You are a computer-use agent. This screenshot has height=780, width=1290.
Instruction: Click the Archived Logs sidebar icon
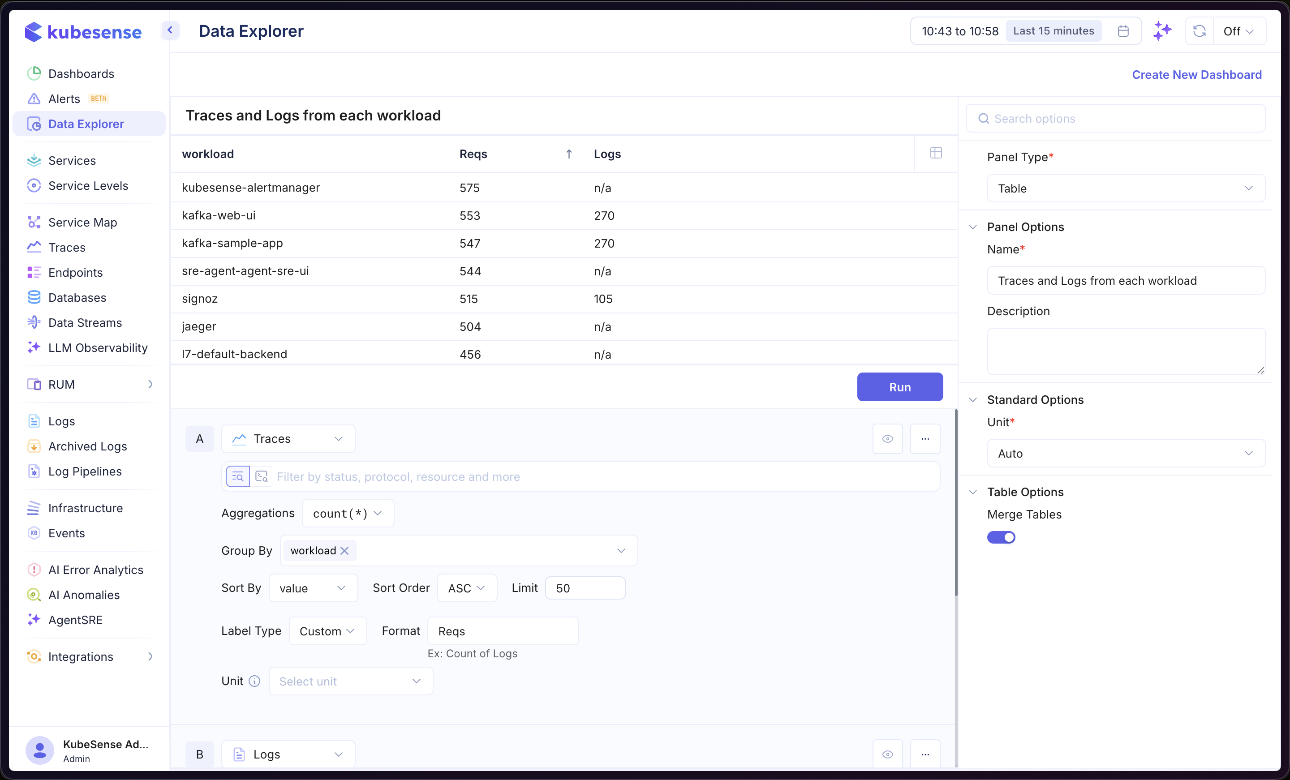[34, 446]
